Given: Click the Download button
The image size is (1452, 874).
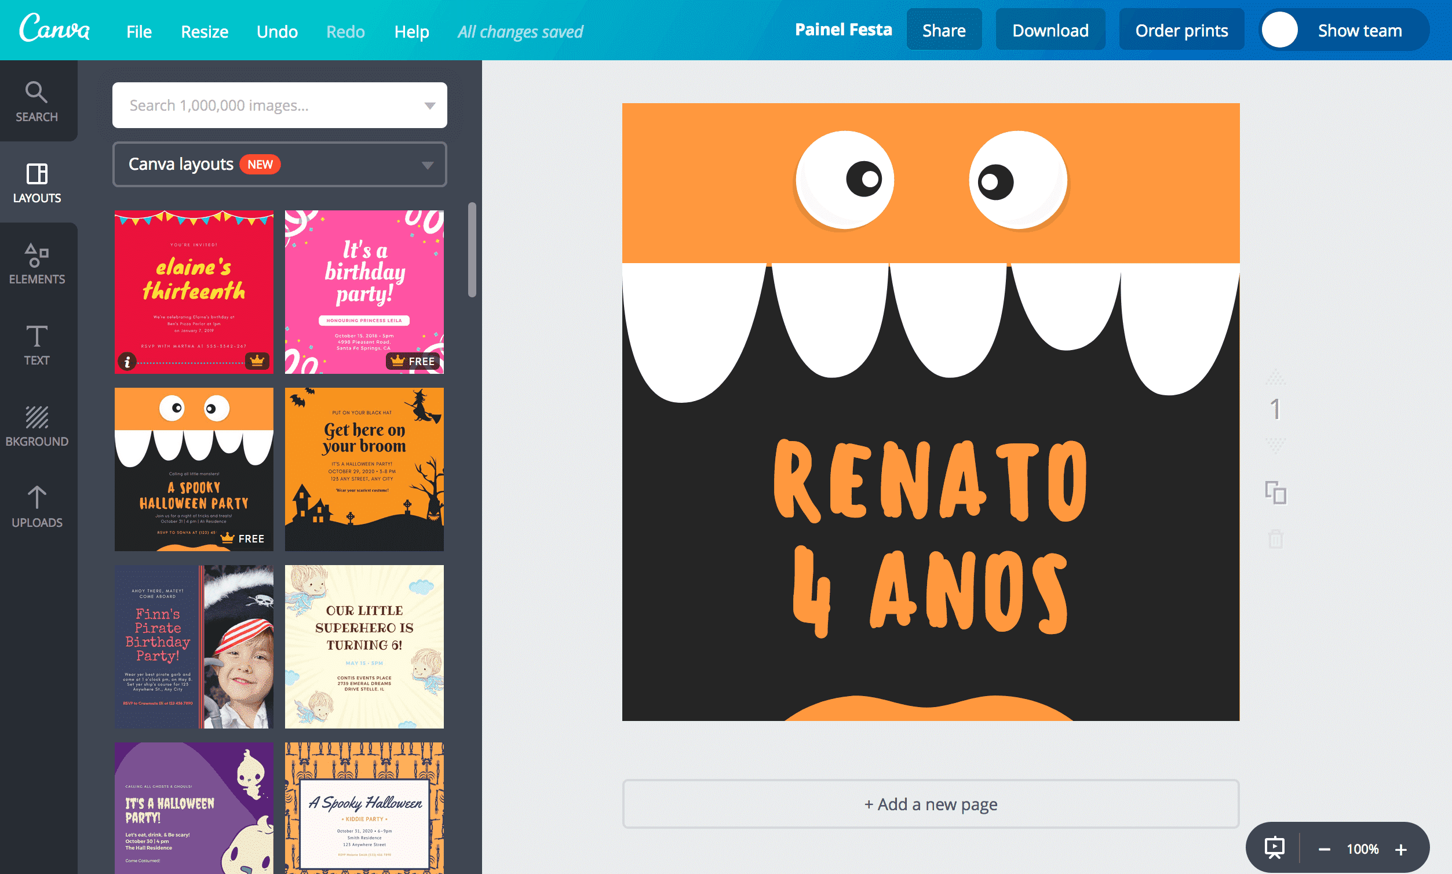Looking at the screenshot, I should 1050,30.
